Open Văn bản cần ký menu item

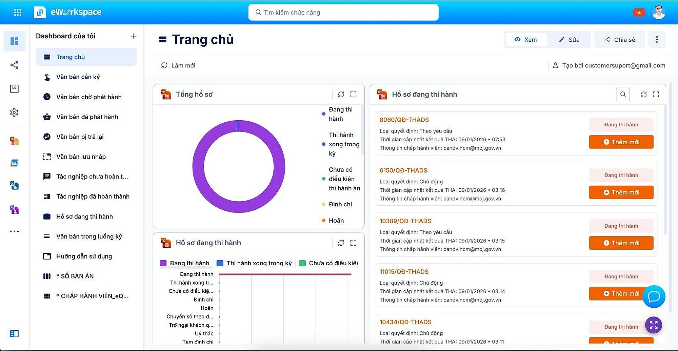pyautogui.click(x=78, y=77)
